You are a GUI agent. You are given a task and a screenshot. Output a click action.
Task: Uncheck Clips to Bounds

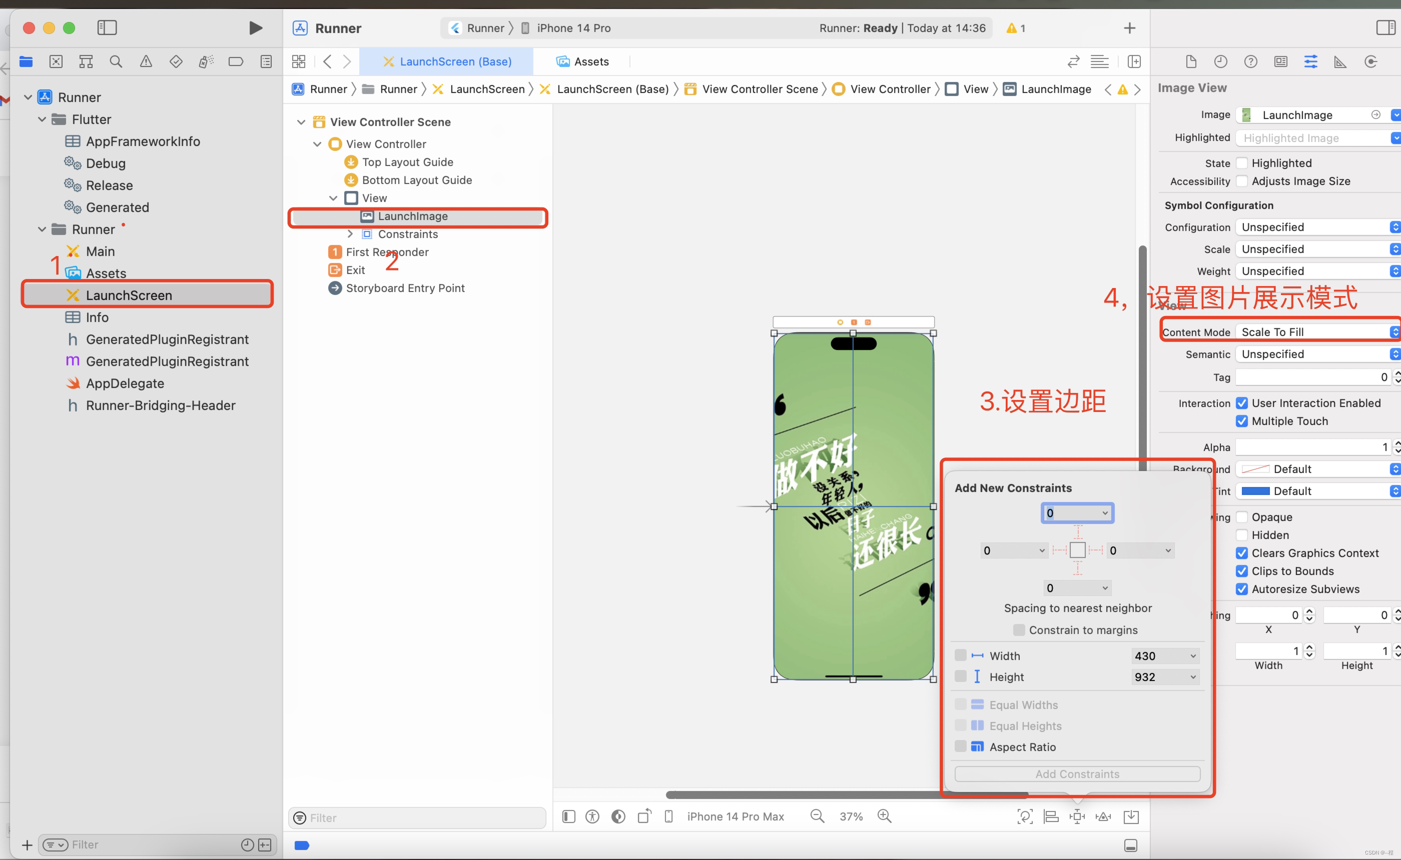[1242, 571]
